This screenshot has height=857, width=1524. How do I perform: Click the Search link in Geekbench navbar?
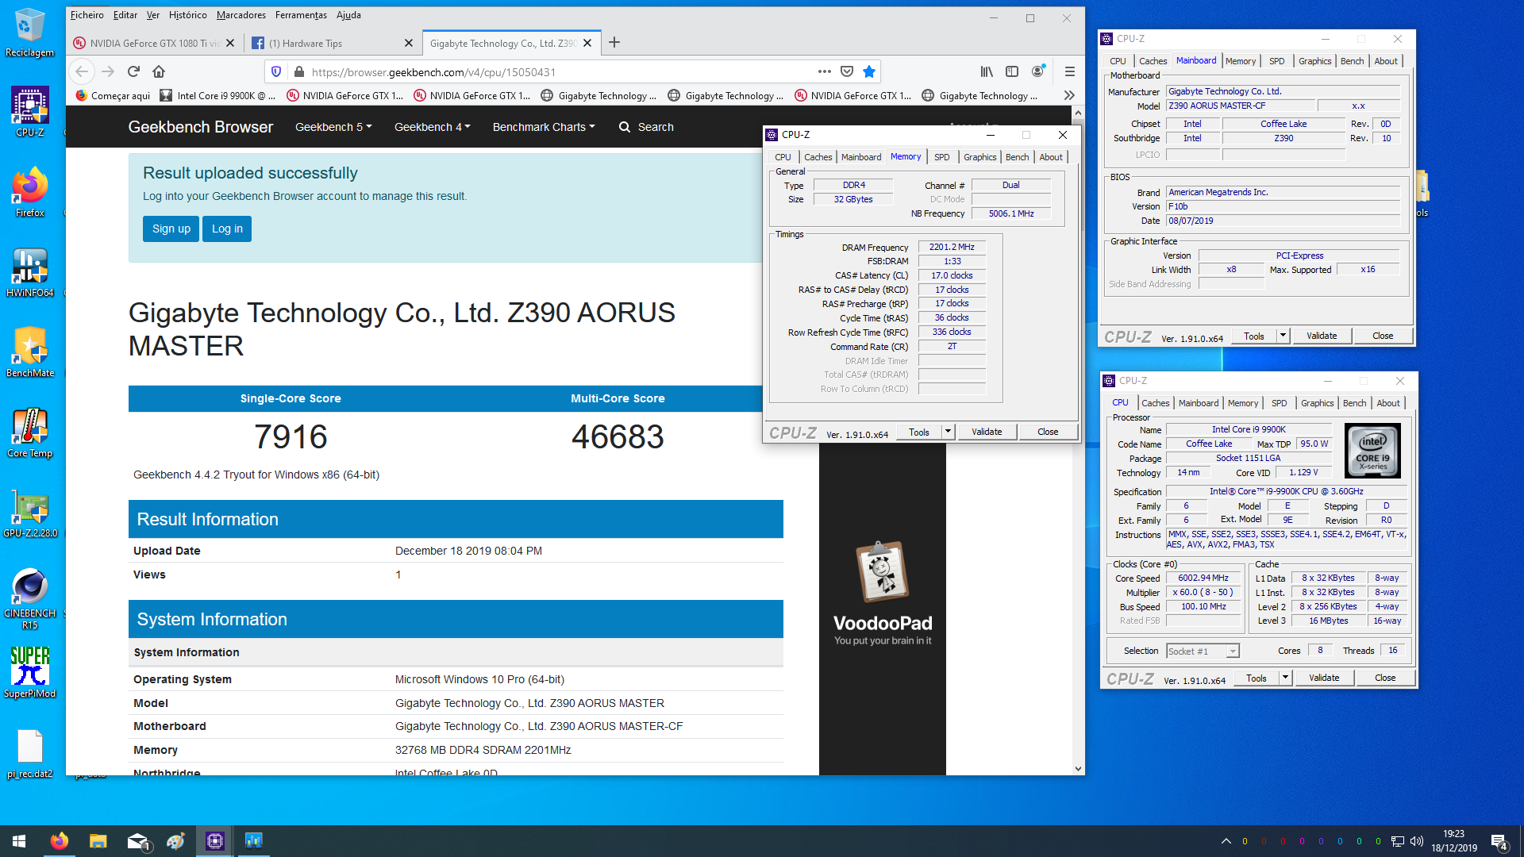646,127
